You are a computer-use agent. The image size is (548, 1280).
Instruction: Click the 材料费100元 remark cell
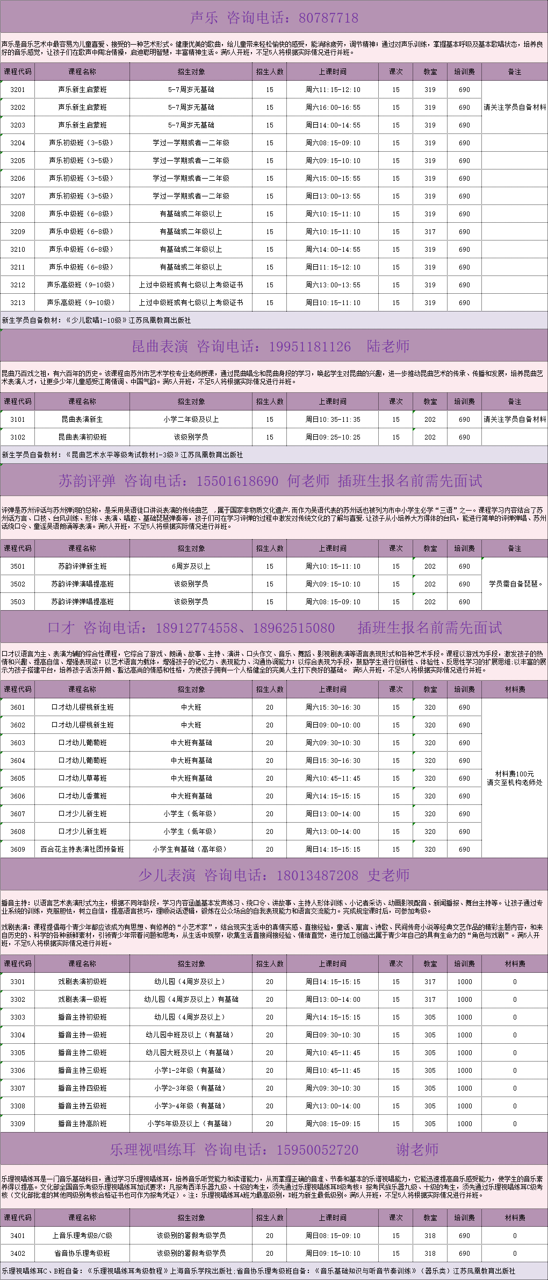[515, 778]
